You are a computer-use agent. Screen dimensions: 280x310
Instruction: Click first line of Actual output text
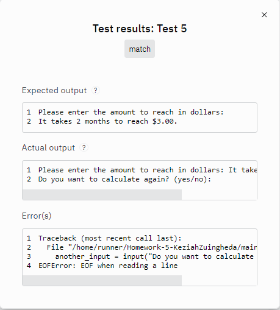(x=148, y=170)
